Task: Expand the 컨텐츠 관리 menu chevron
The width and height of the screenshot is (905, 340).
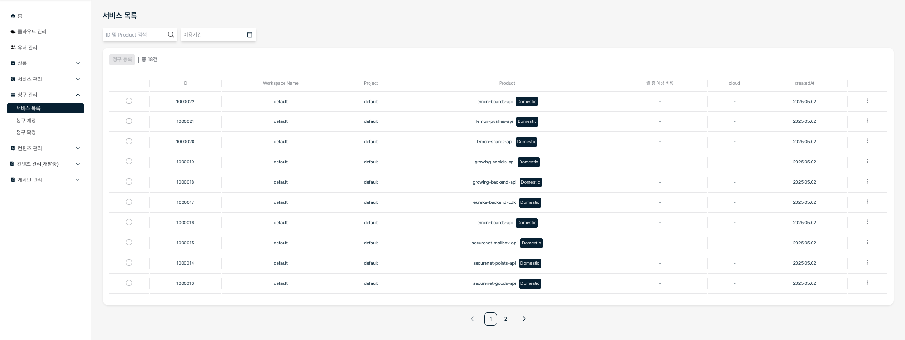Action: tap(78, 148)
